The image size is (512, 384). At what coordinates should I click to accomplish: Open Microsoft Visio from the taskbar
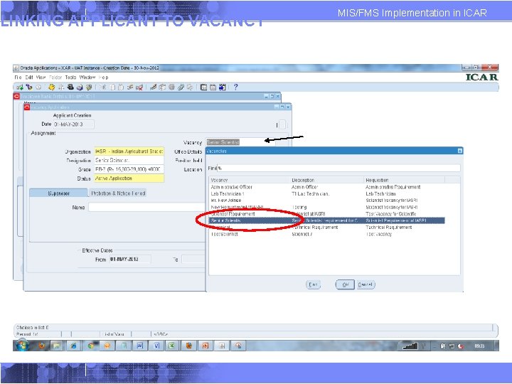pyautogui.click(x=156, y=346)
